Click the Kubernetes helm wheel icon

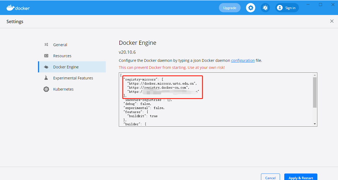click(x=46, y=89)
